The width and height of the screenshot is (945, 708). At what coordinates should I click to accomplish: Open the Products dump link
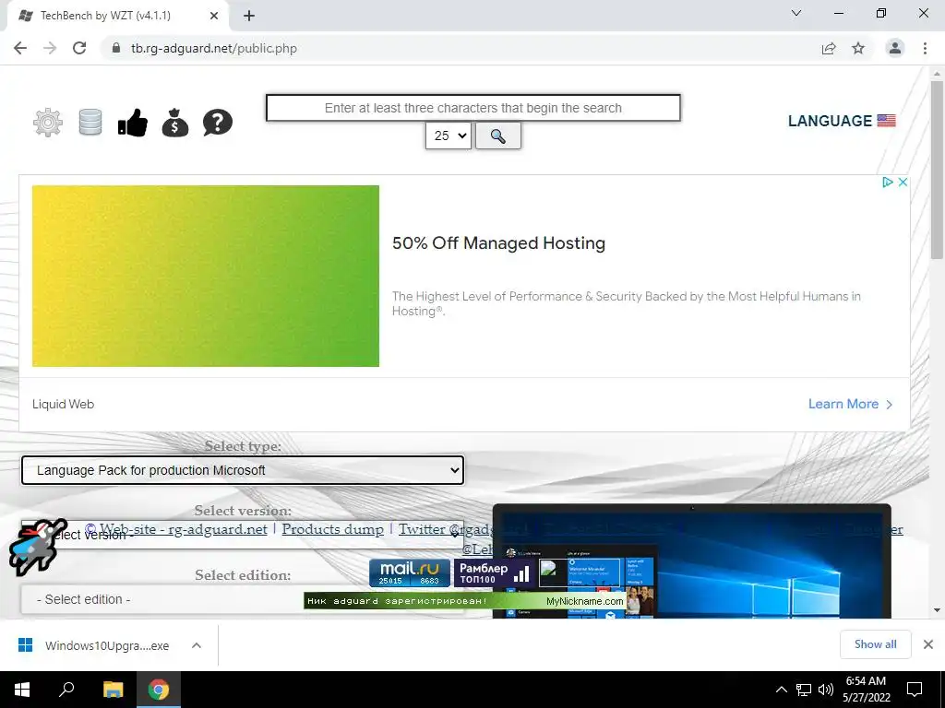(x=332, y=529)
